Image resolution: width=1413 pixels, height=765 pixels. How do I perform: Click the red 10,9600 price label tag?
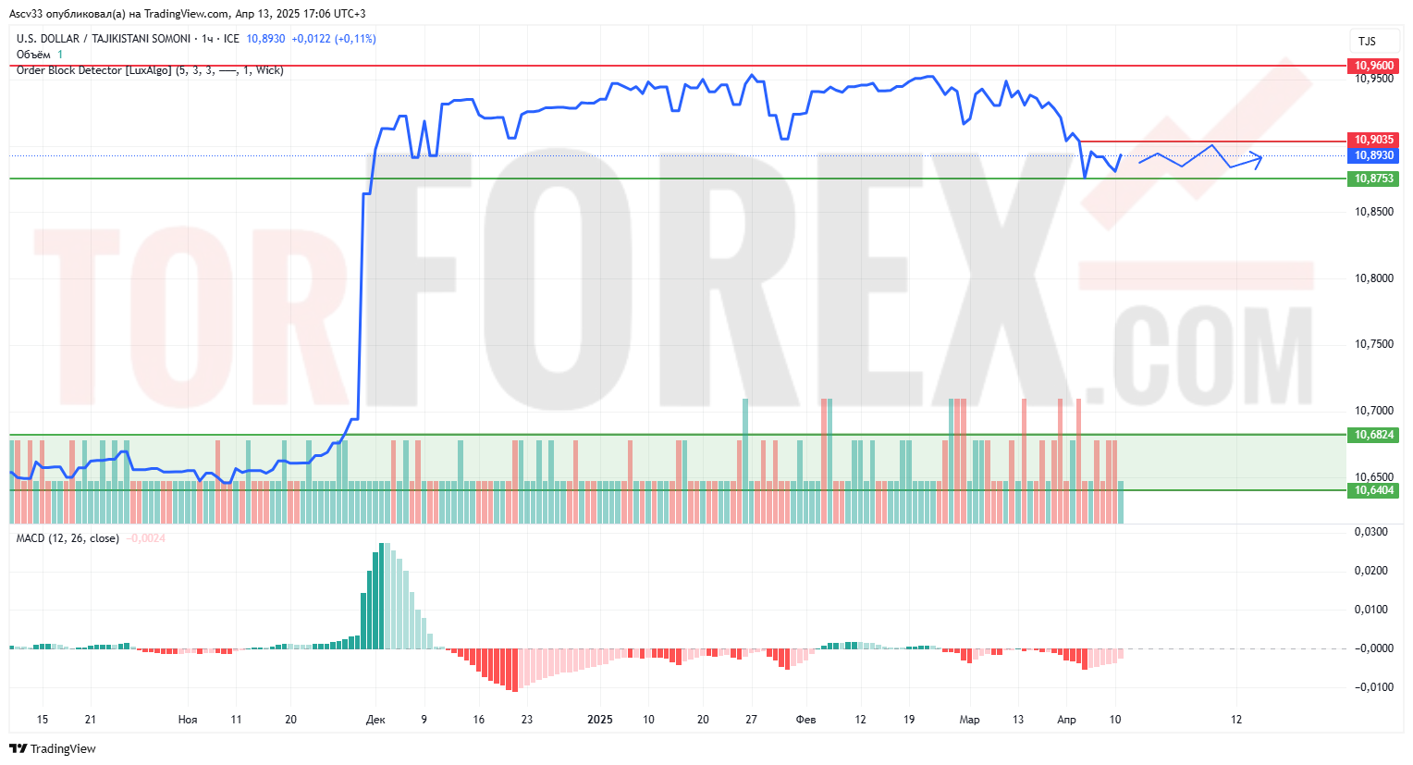pyautogui.click(x=1373, y=66)
